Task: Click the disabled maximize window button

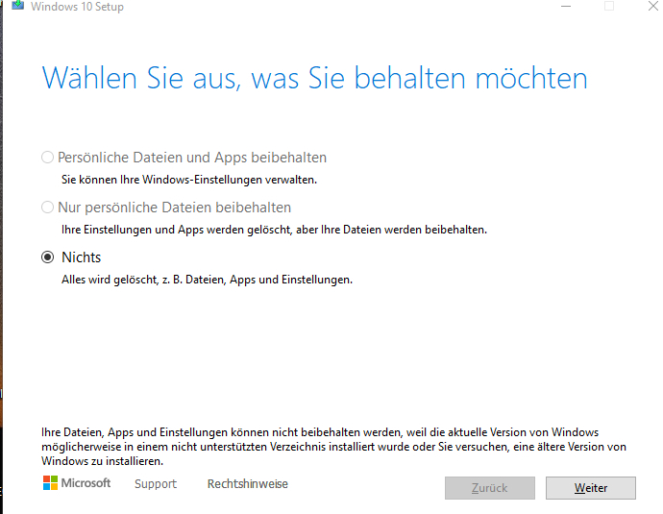Action: coord(609,6)
